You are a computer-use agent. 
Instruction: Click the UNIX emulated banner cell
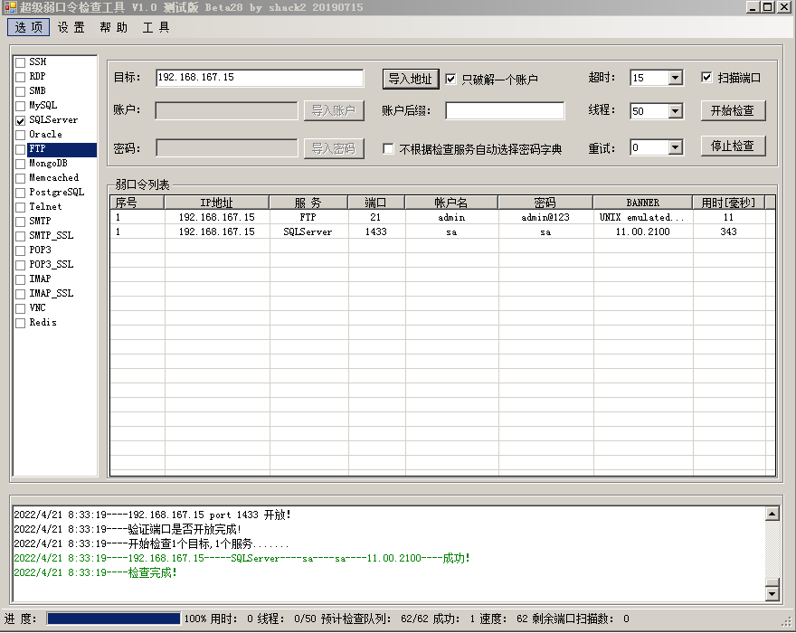tap(643, 217)
